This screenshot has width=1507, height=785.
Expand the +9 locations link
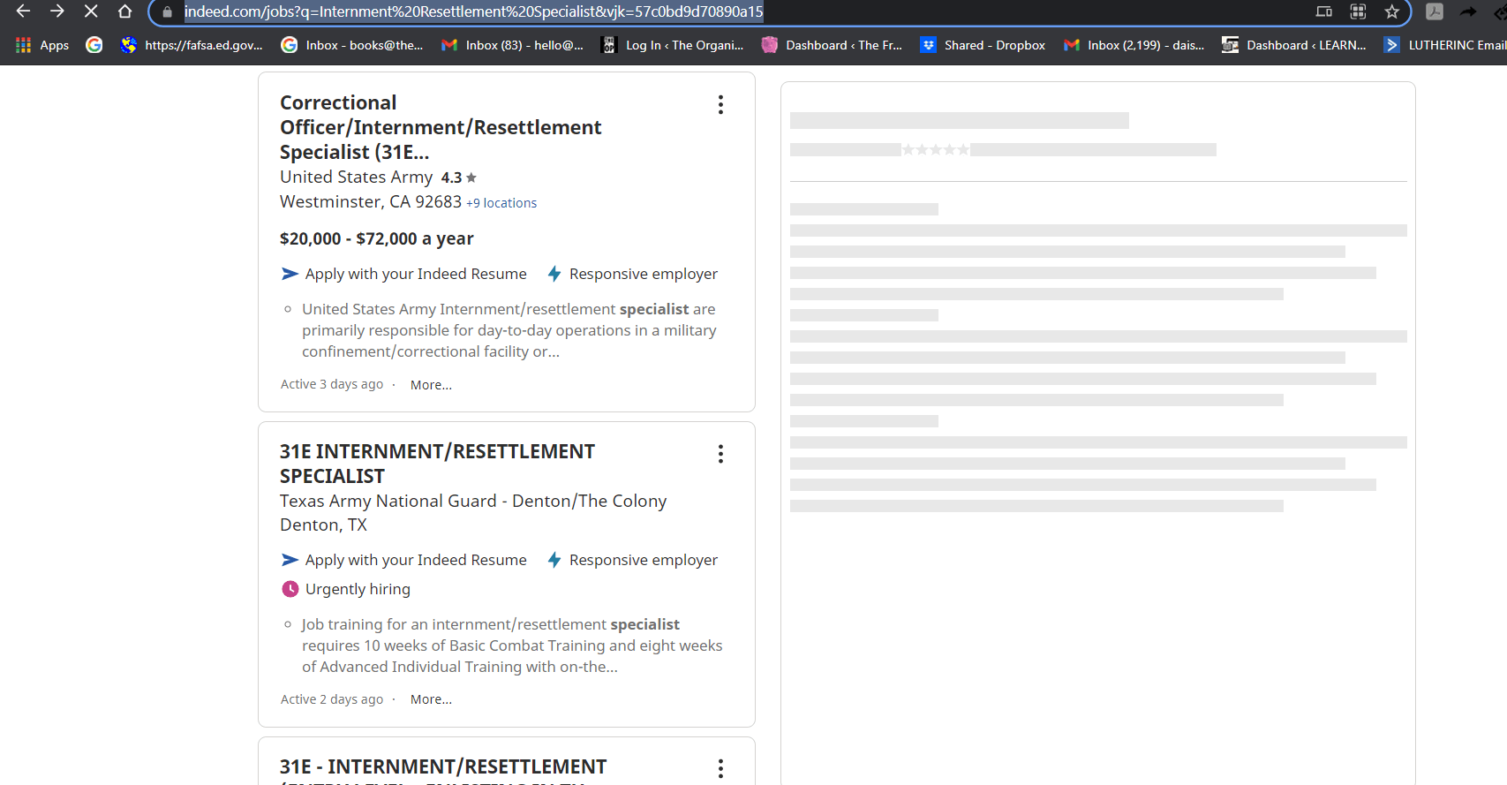[501, 203]
